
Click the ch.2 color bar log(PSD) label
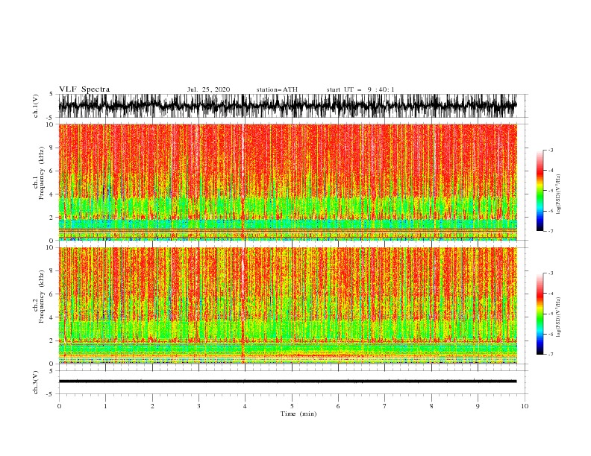pyautogui.click(x=559, y=317)
